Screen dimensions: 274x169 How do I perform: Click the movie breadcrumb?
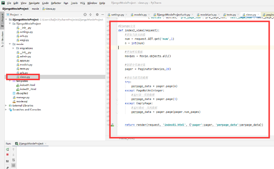click(x=35, y=9)
